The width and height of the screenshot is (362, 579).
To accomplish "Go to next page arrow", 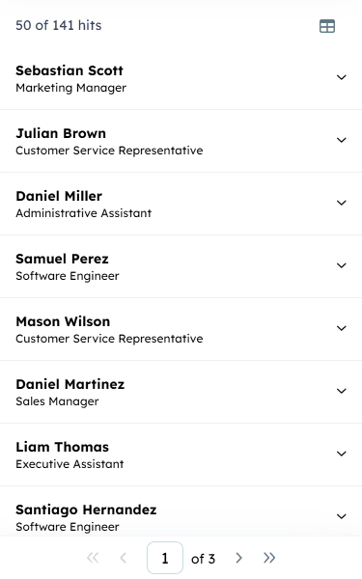I will click(x=239, y=558).
